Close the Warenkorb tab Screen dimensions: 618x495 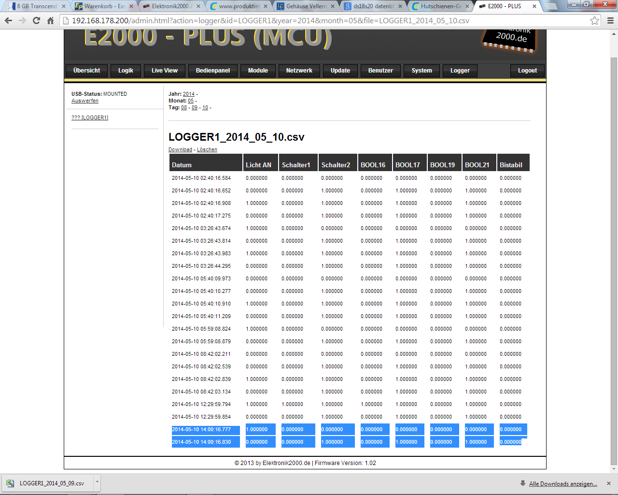tap(131, 6)
